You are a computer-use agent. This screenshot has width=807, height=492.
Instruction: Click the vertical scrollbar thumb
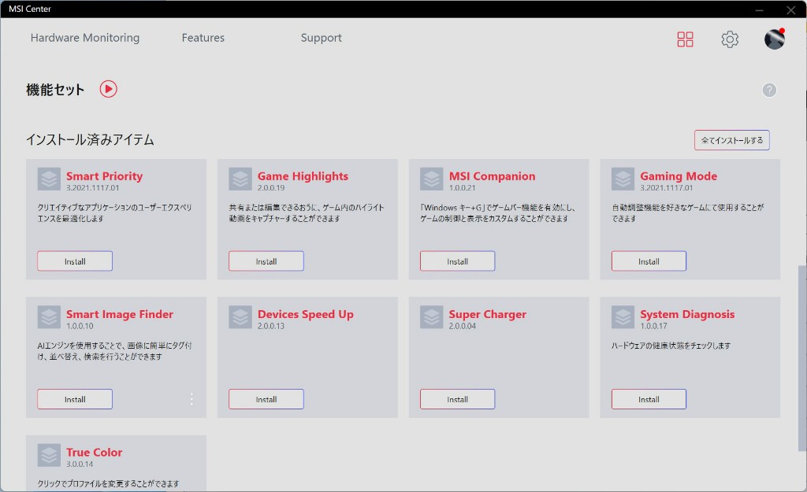[801, 358]
